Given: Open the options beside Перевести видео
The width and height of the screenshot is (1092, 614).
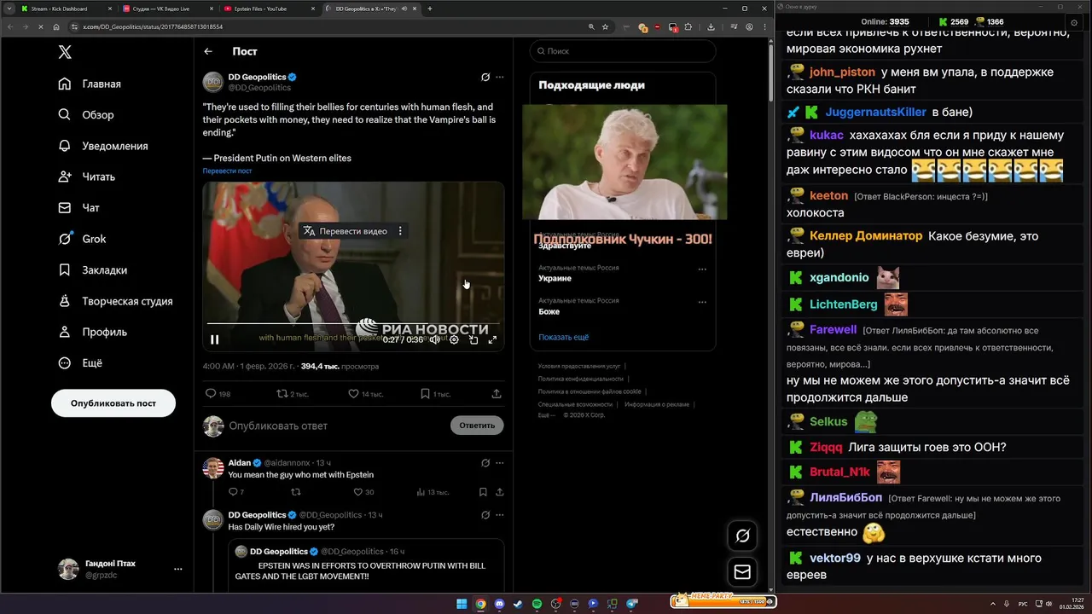Looking at the screenshot, I should point(399,231).
